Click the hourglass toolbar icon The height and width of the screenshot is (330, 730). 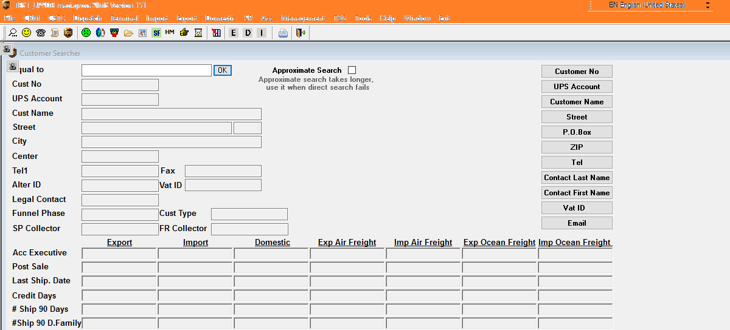pos(198,33)
